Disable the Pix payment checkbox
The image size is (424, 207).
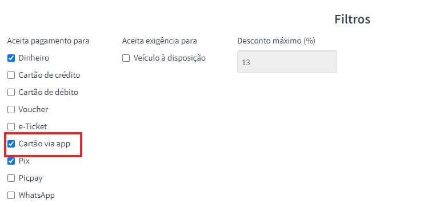11,161
